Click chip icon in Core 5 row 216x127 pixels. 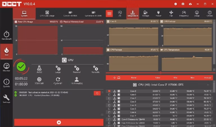coord(119,109)
